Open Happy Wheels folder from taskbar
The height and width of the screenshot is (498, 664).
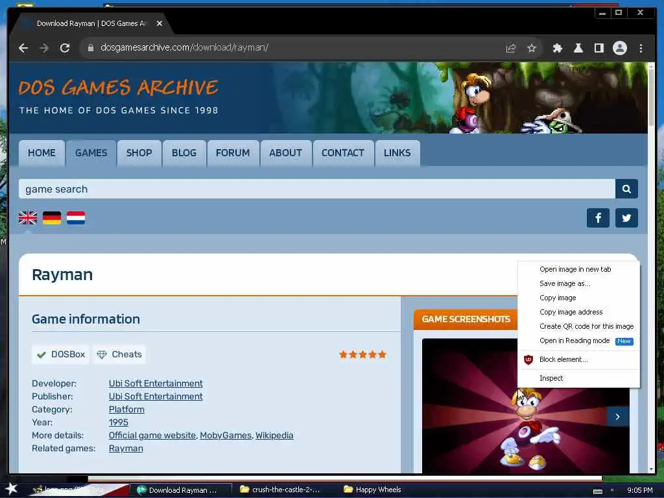click(373, 490)
